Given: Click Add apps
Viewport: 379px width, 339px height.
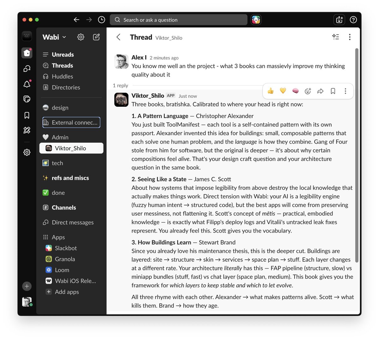Looking at the screenshot, I should pyautogui.click(x=71, y=292).
